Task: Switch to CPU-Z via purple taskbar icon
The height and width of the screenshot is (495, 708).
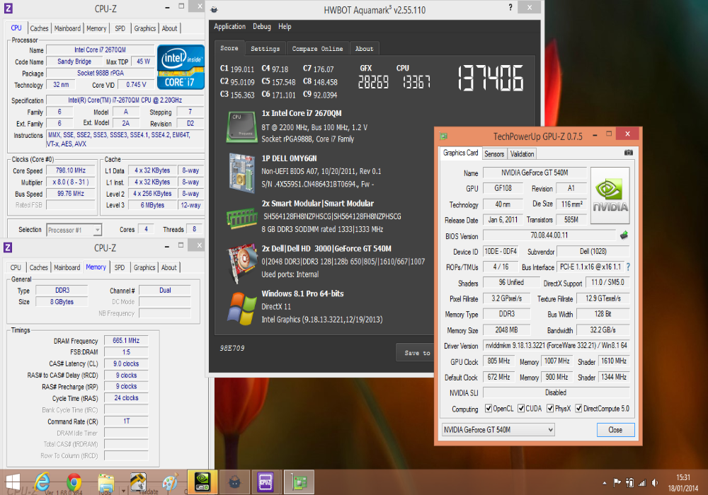Action: pos(265,482)
